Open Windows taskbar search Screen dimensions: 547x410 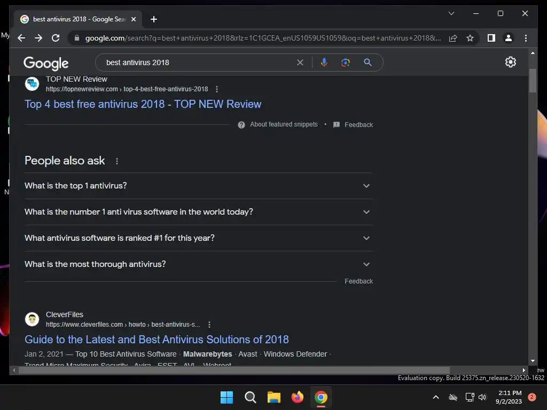(x=250, y=397)
